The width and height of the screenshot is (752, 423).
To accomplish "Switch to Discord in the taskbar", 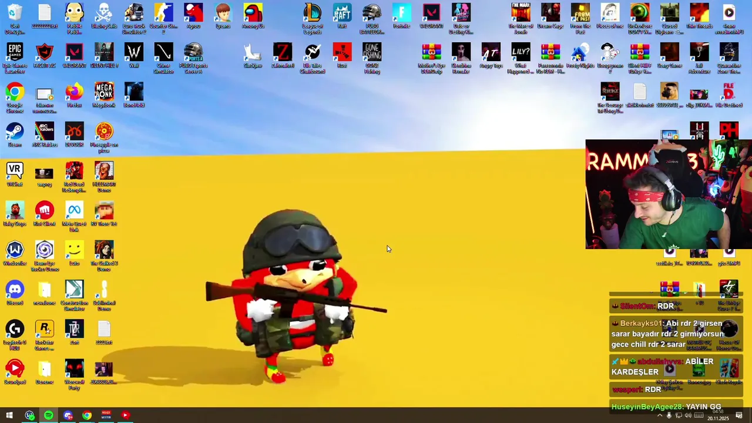I will click(x=68, y=415).
